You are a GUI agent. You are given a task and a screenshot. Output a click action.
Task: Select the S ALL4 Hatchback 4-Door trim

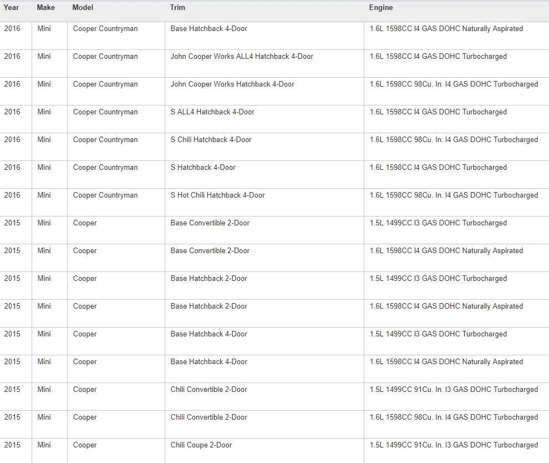(212, 112)
